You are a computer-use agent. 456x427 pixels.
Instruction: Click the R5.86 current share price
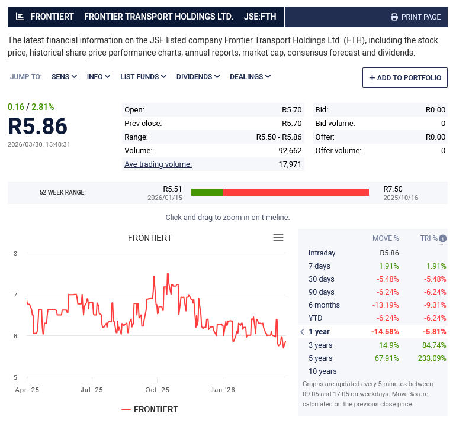[37, 127]
